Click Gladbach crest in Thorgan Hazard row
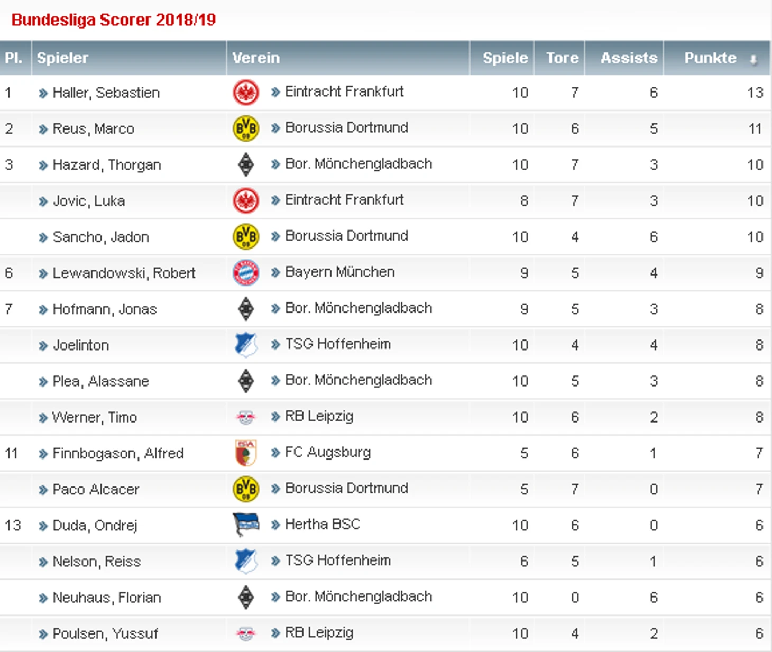This screenshot has height=652, width=772. (246, 164)
